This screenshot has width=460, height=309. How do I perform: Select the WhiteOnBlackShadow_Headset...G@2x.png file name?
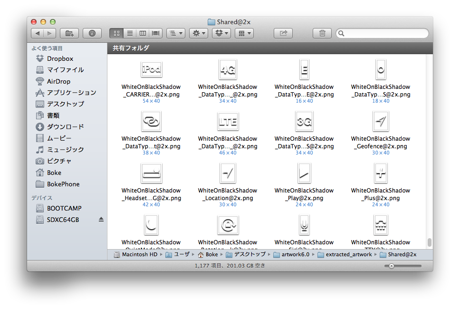coord(152,194)
